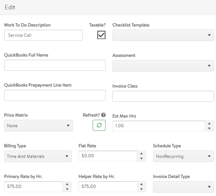The image size is (216, 196).
Task: Select the Invoice Class input box
Action: pos(163,96)
